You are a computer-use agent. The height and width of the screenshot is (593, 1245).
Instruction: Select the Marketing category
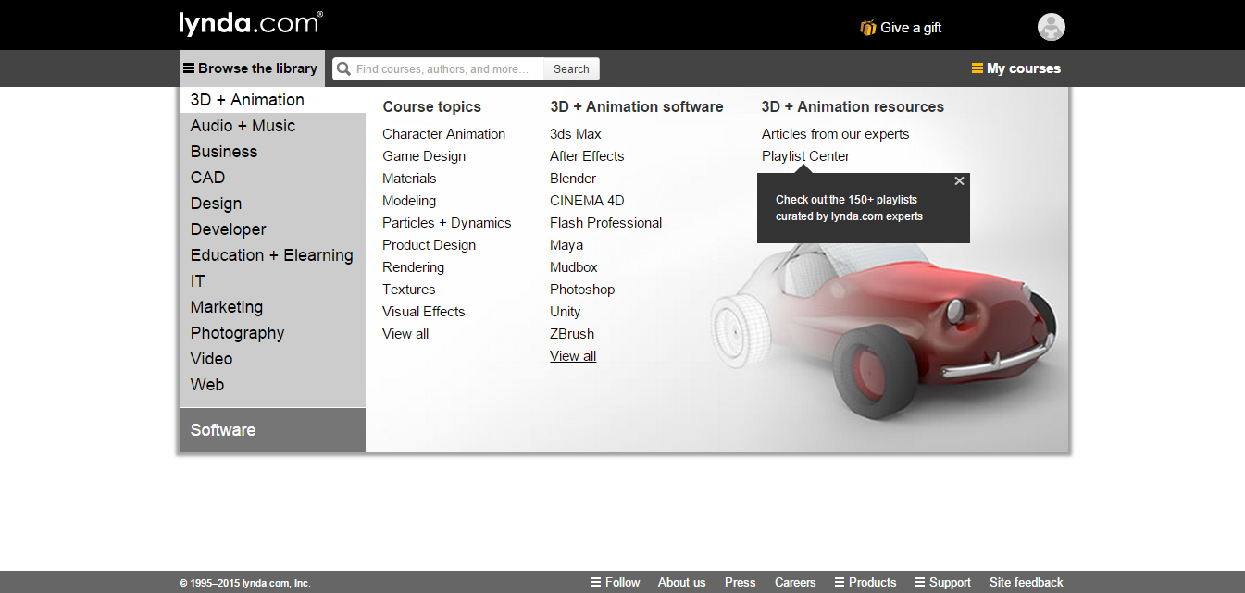tap(272, 307)
